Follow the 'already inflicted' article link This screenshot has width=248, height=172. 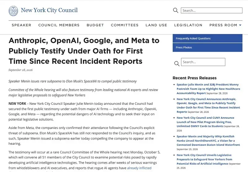(139, 168)
